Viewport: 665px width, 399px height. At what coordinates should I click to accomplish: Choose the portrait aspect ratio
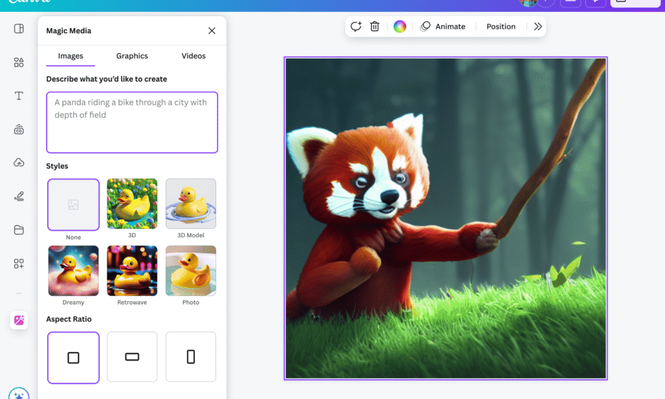pyautogui.click(x=191, y=356)
